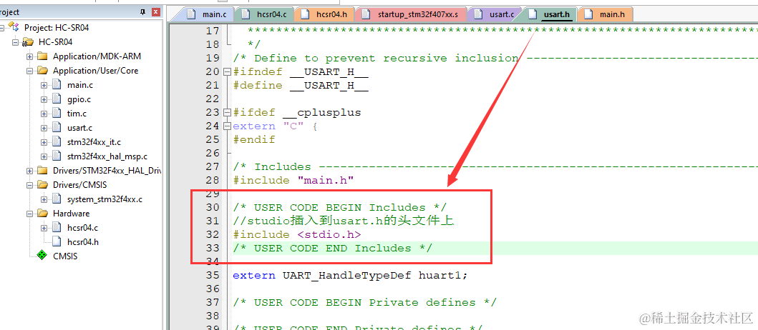
Task: Select usart.c in the project tree
Action: tap(79, 128)
